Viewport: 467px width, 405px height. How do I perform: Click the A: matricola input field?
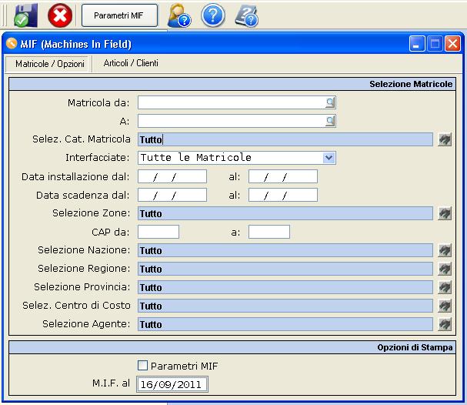(231, 121)
